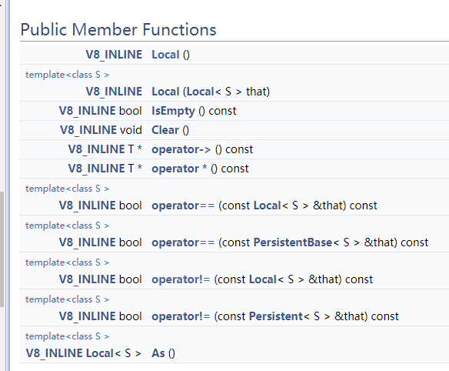Click template<class S> above operator== const Local
This screenshot has width=449, height=371.
pyautogui.click(x=68, y=189)
